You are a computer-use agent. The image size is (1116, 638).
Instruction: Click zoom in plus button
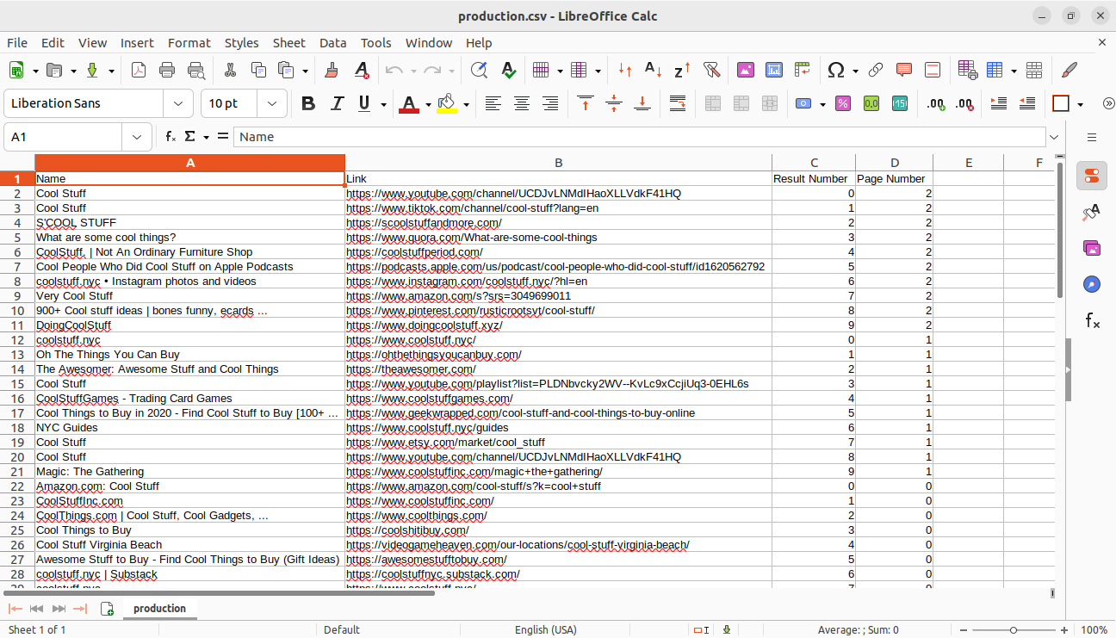1065,630
